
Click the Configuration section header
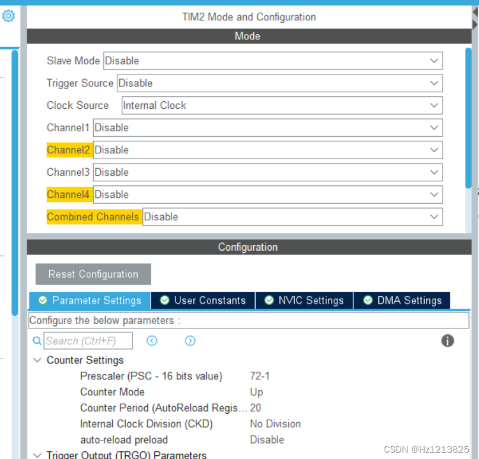click(249, 247)
